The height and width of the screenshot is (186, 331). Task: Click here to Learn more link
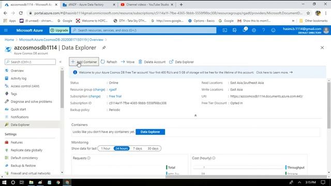point(274,72)
